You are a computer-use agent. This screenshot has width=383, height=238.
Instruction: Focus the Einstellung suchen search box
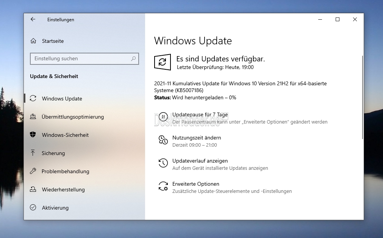[84, 59]
